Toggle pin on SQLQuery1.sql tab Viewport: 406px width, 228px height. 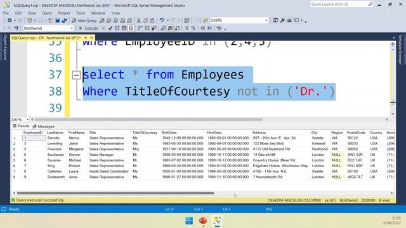coord(86,38)
